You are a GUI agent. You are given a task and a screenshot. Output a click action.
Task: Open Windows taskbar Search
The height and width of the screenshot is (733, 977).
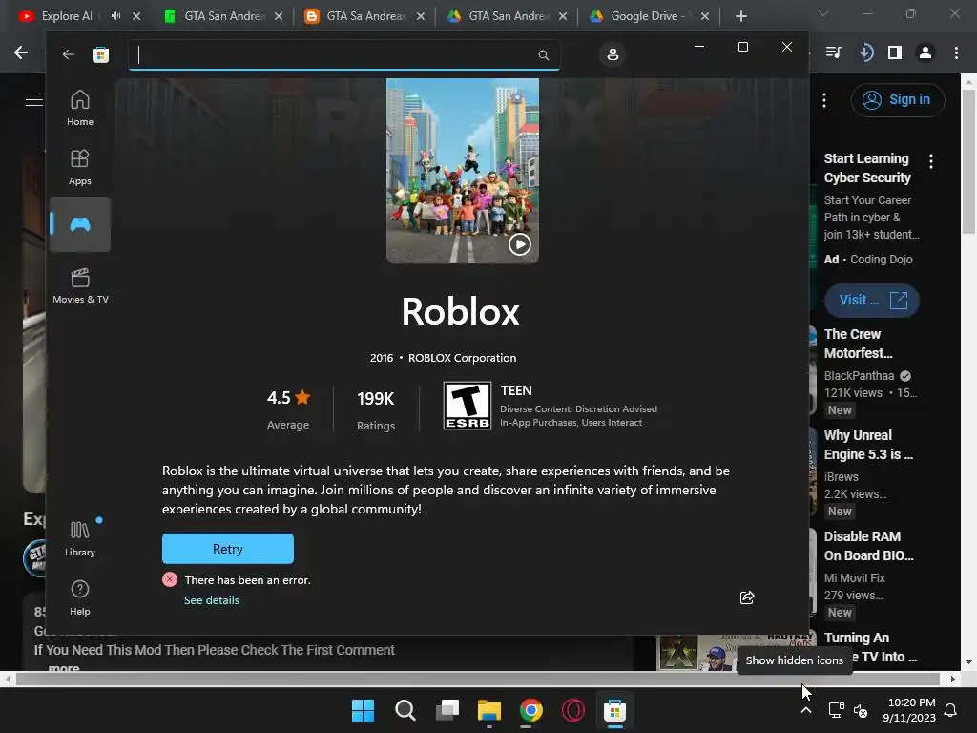coord(405,710)
